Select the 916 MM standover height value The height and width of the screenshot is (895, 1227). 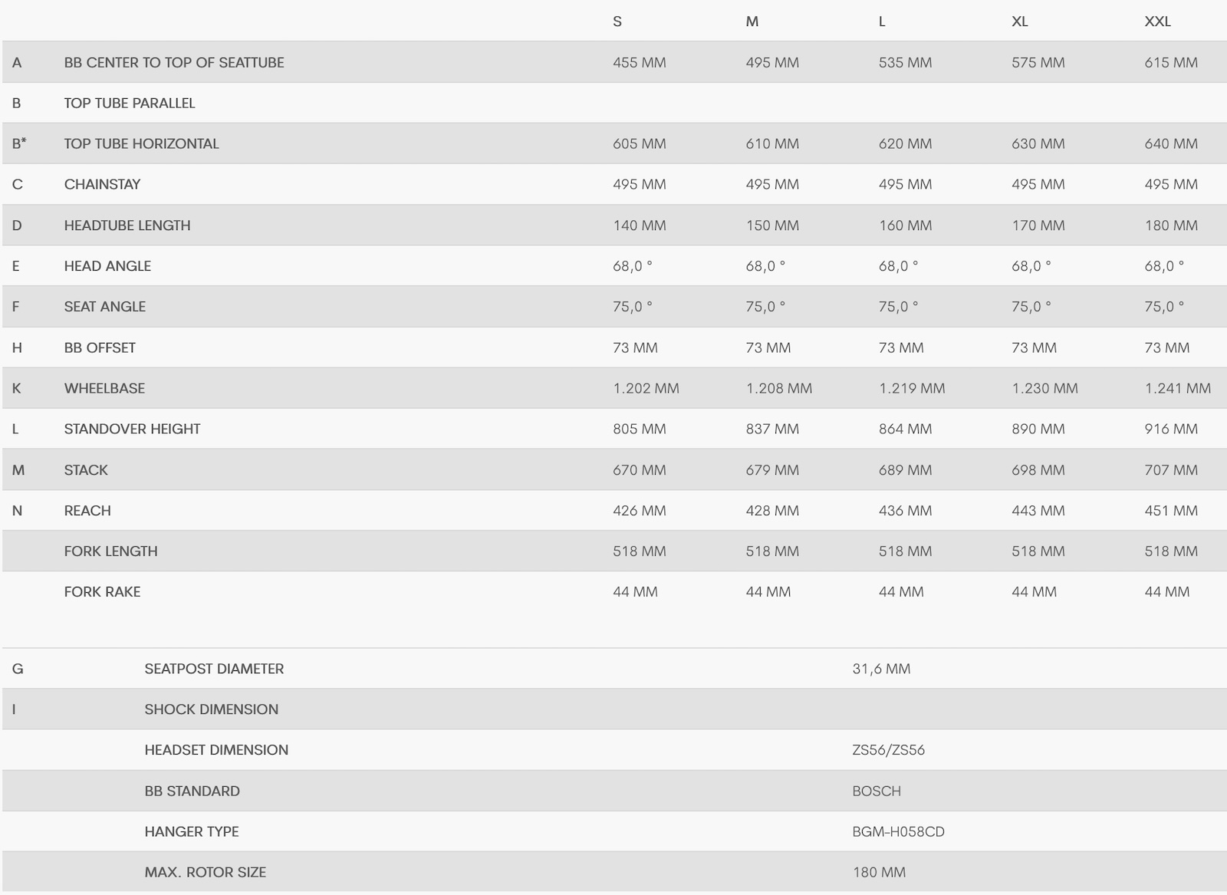(1171, 429)
